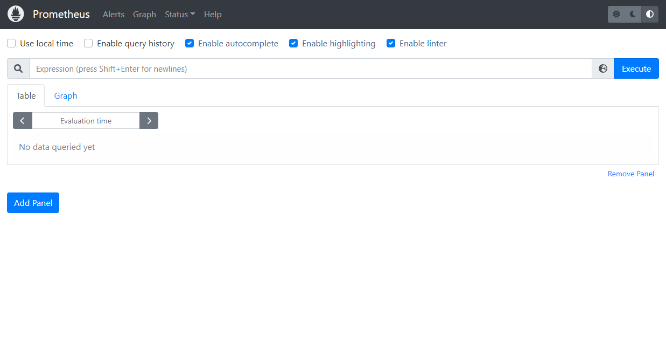The height and width of the screenshot is (358, 666).
Task: Click the Remove Panel link
Action: tap(631, 174)
